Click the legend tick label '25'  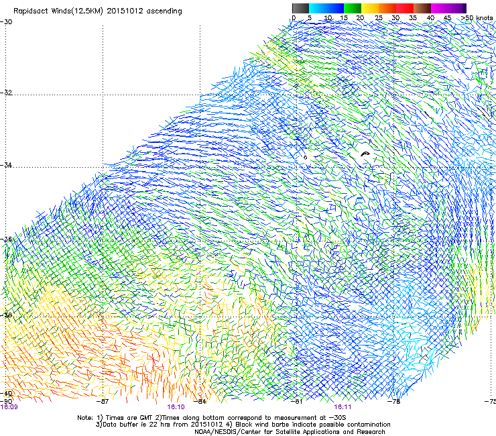(379, 18)
